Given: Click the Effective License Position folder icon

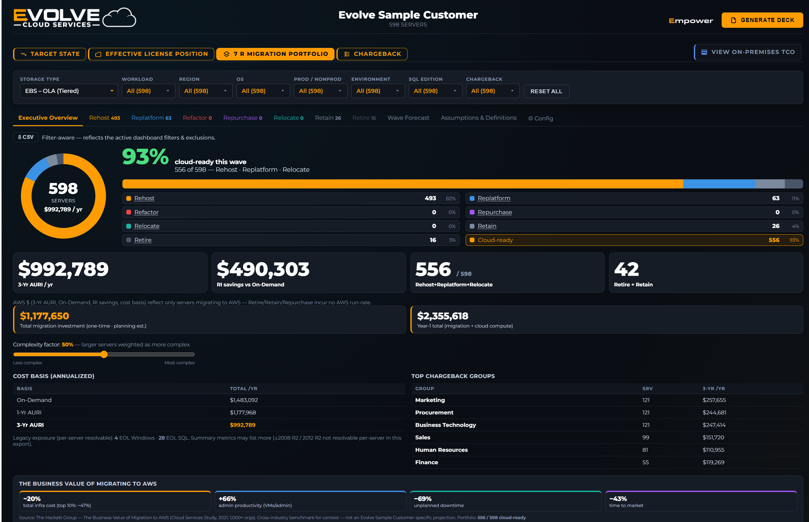Looking at the screenshot, I should [98, 54].
